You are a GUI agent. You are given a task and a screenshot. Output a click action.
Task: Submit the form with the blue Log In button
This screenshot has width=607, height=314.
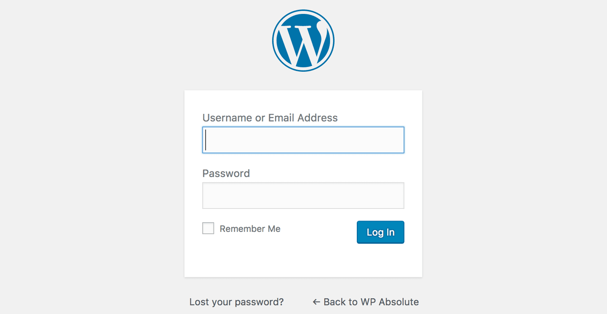point(380,232)
